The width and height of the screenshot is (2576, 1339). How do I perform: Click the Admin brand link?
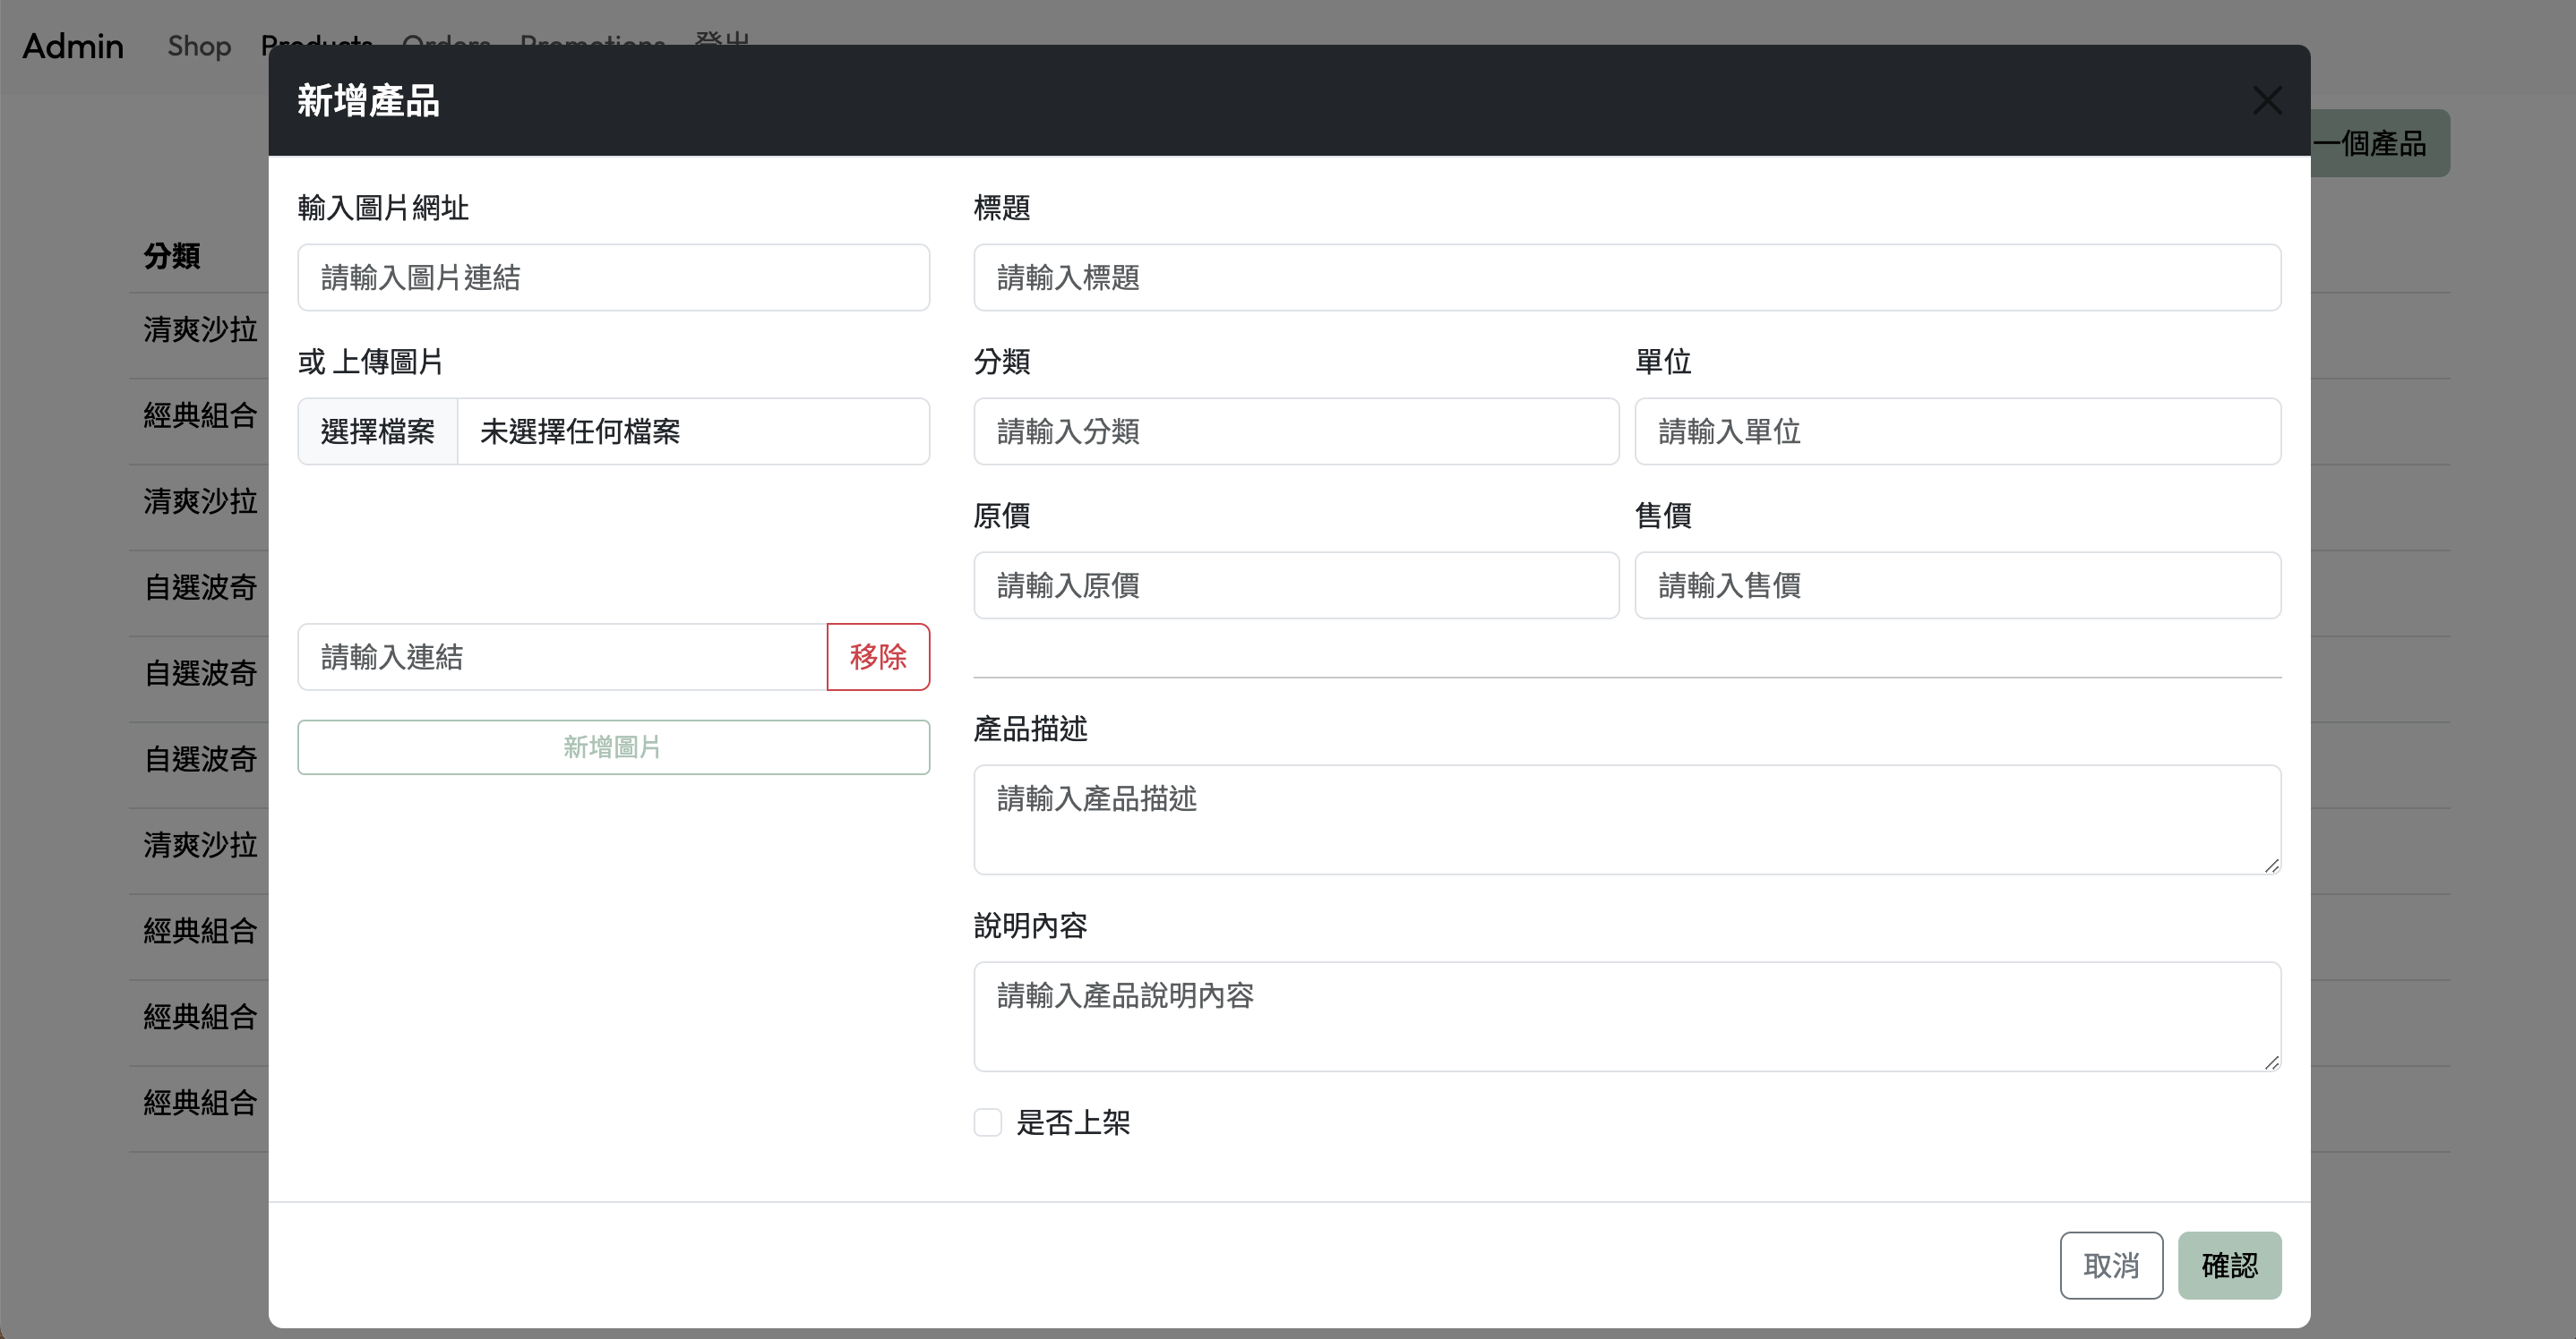[73, 46]
